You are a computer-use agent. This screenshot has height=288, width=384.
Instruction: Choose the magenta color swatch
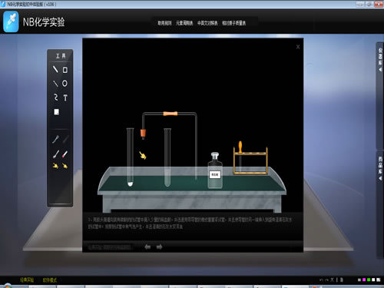point(364,280)
